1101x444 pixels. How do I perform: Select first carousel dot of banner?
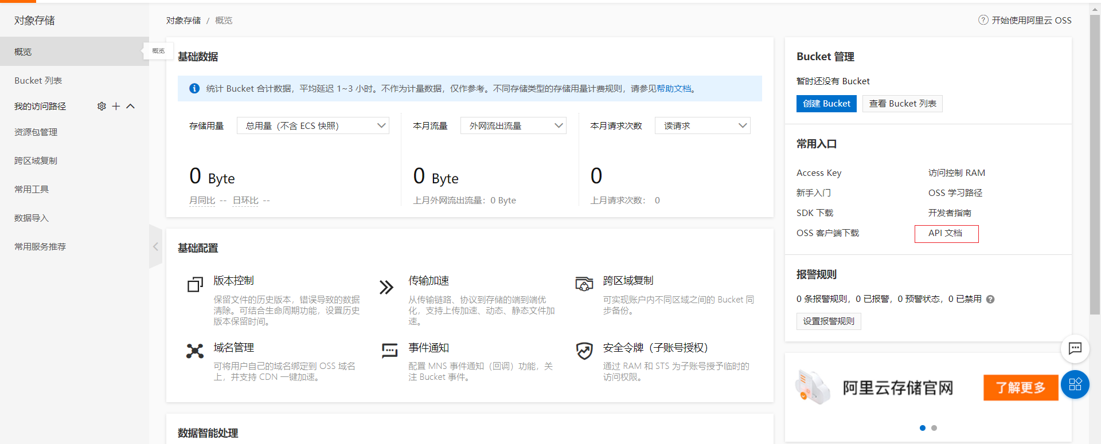923,428
